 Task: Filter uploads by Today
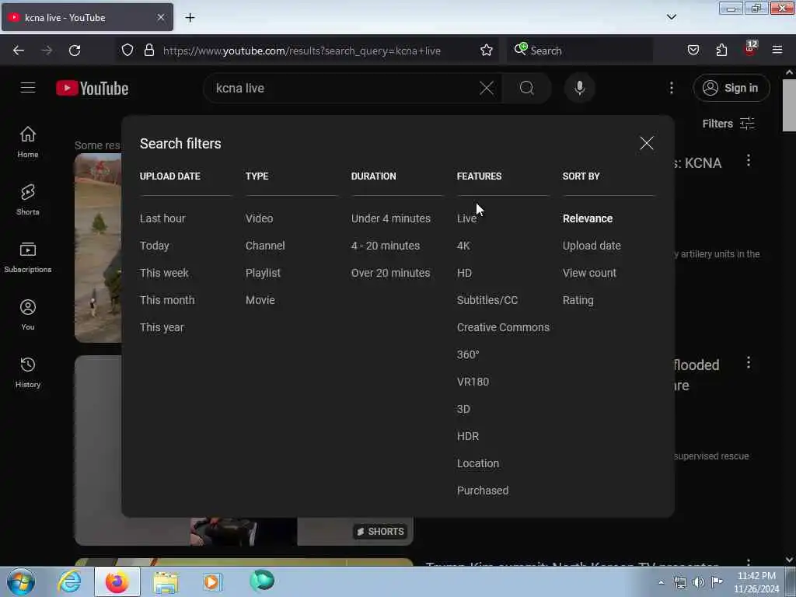coord(155,246)
